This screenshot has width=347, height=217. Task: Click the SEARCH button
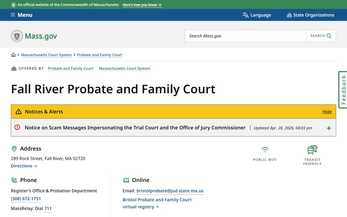pyautogui.click(x=321, y=36)
